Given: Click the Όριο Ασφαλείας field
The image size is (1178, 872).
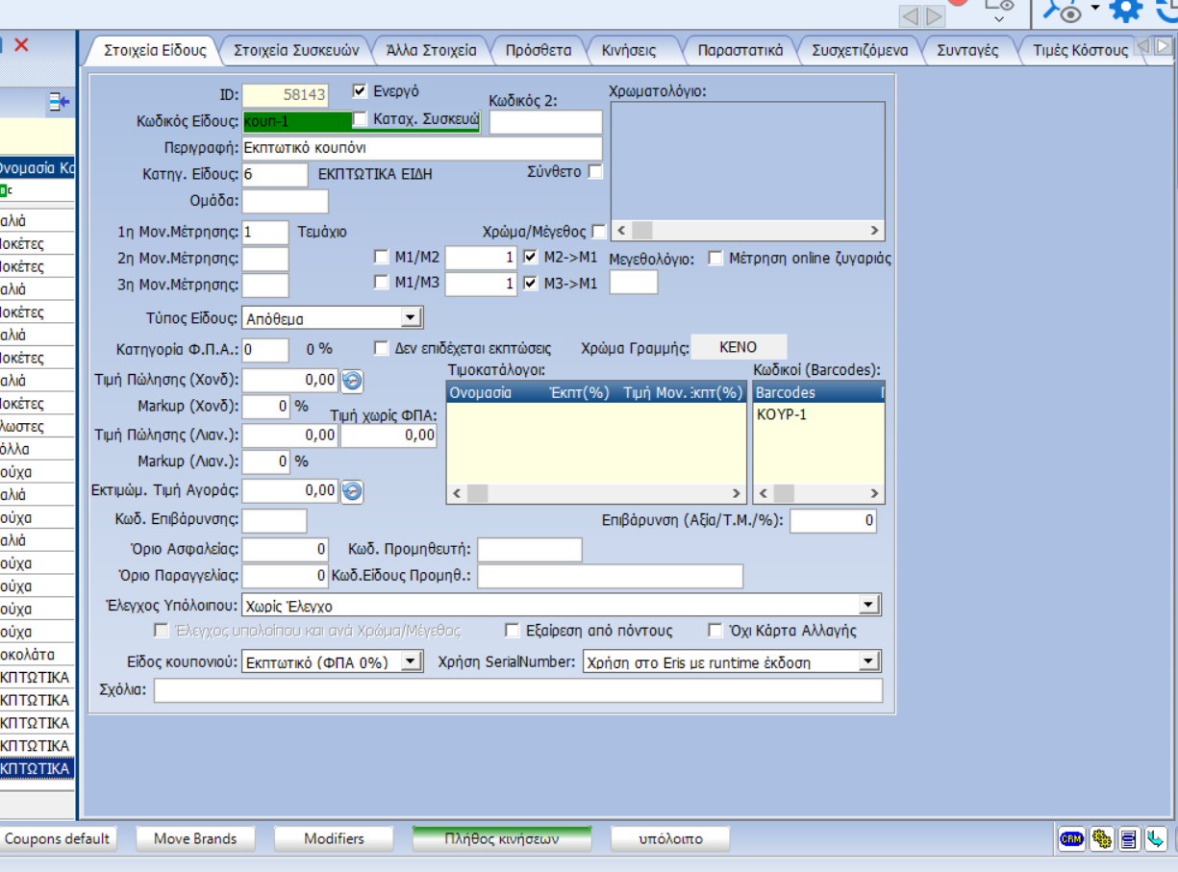Looking at the screenshot, I should (286, 550).
